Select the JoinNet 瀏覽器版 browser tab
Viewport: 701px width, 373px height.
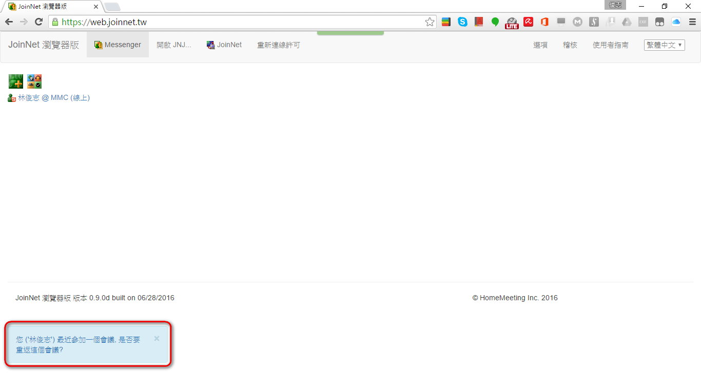point(51,7)
